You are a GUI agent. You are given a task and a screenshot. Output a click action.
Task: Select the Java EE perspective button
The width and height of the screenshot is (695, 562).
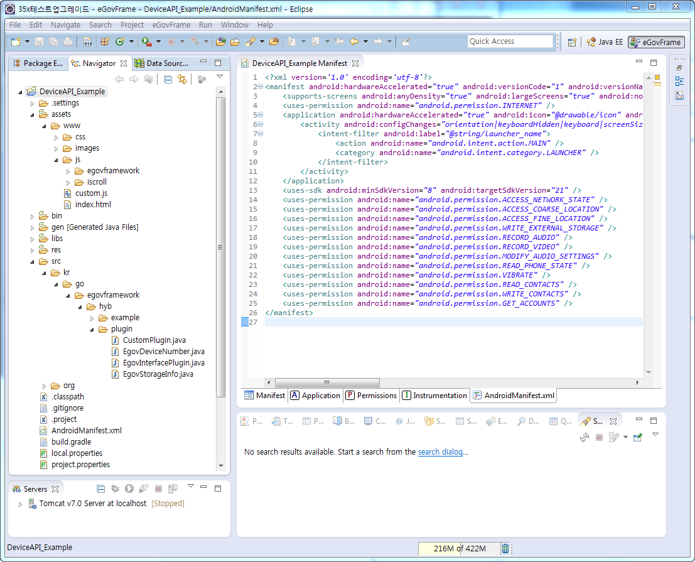coord(605,42)
